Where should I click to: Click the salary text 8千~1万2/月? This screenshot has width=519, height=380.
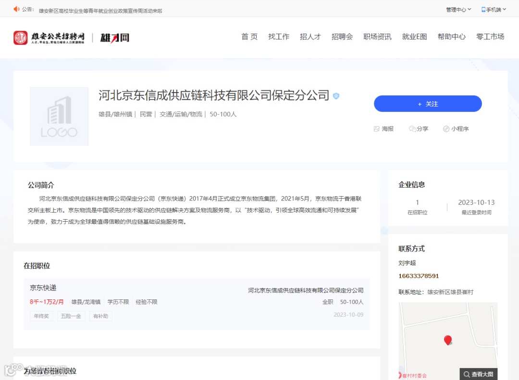47,302
